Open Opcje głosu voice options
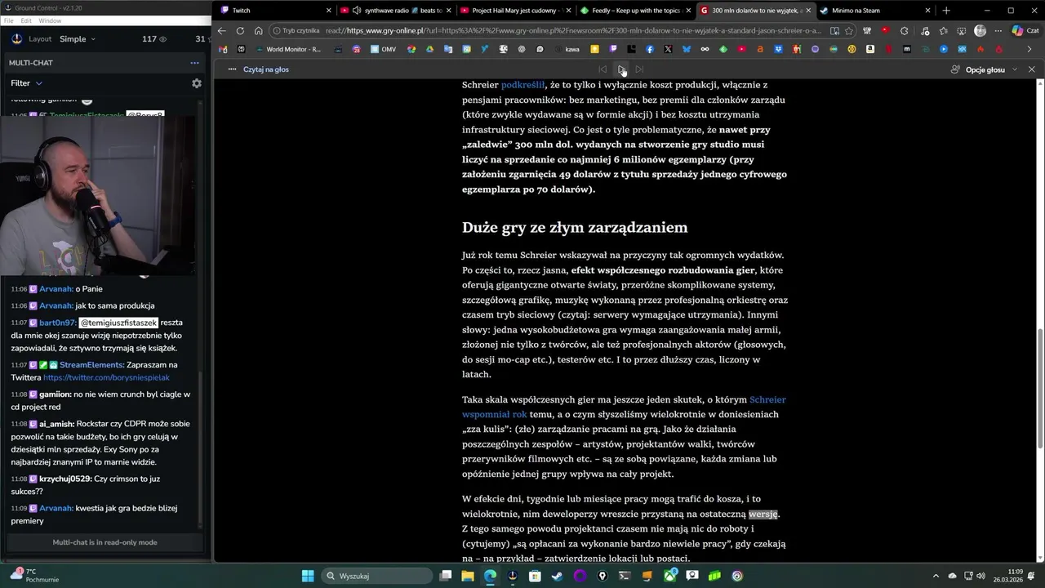Screen dimensions: 1045x588 pyautogui.click(x=985, y=69)
